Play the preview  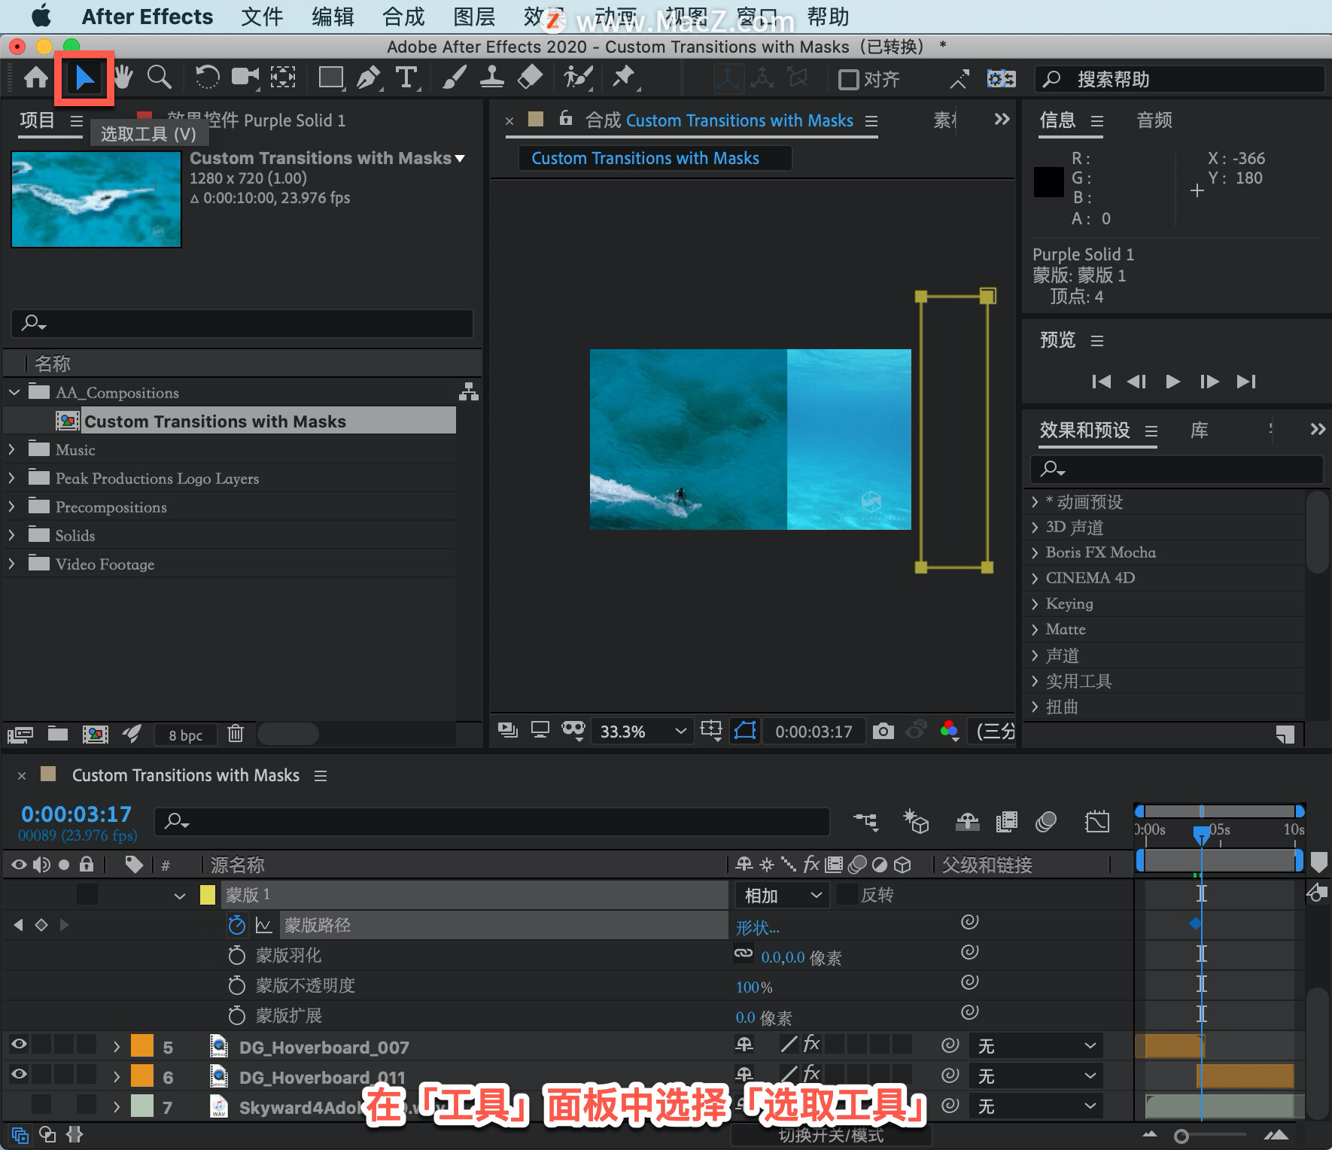[1172, 382]
